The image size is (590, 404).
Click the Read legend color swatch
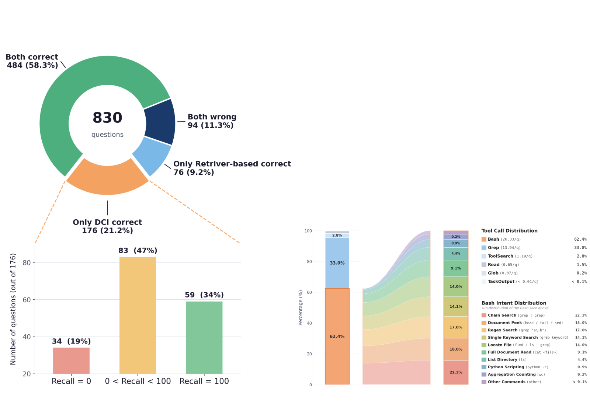484,265
